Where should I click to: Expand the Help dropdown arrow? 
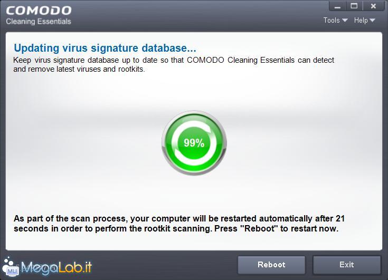[x=372, y=20]
